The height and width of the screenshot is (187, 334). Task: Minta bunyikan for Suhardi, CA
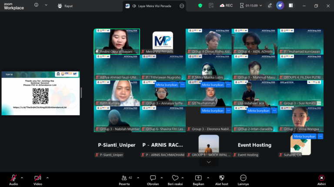point(304,136)
